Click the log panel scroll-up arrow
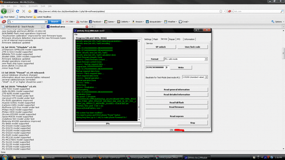This screenshot has height=160, width=285. tap(139, 41)
